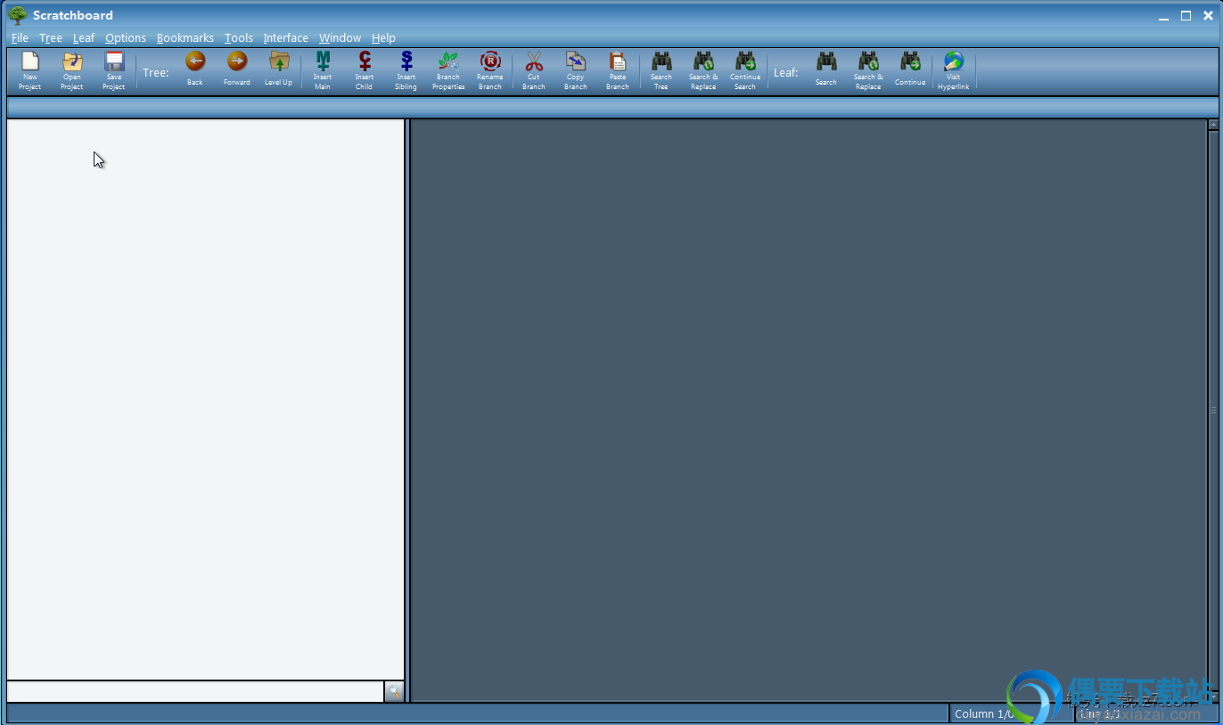Image resolution: width=1223 pixels, height=725 pixels.
Task: Open Project from toolbar
Action: (x=72, y=71)
